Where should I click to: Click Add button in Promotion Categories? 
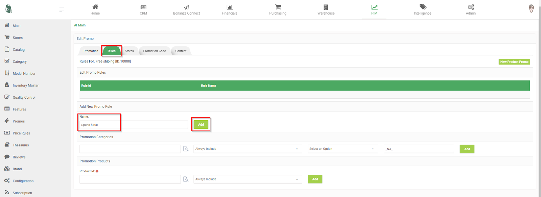(x=467, y=149)
